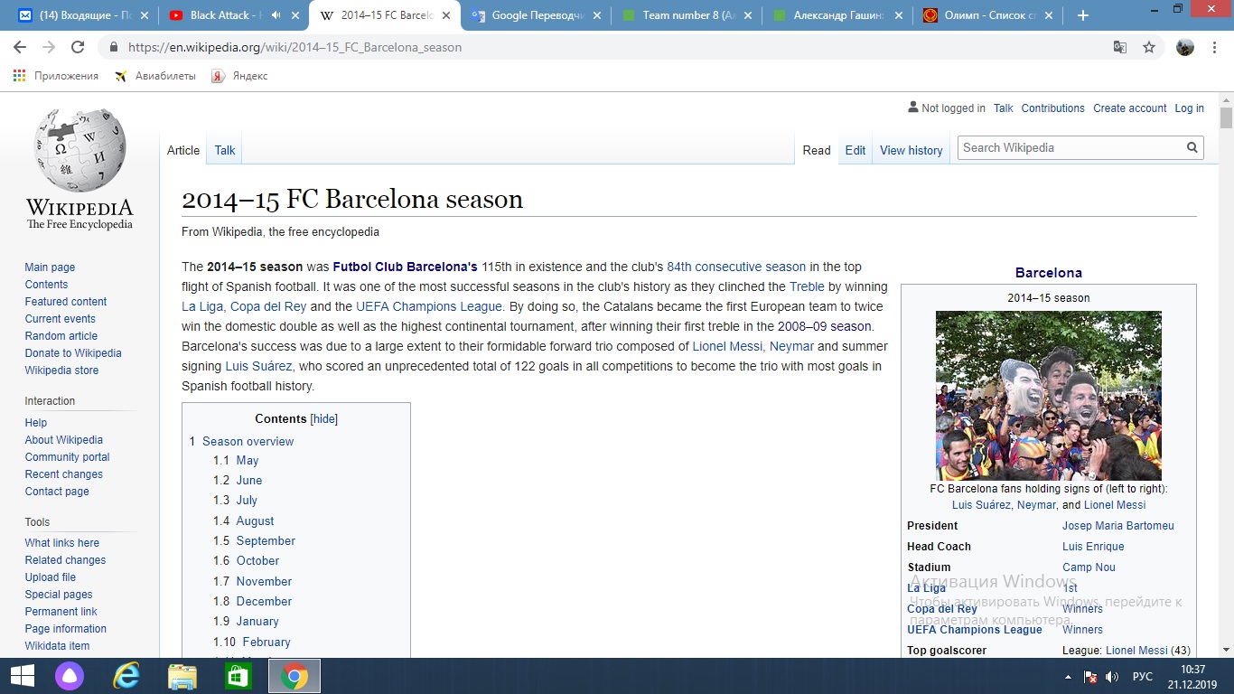1234x694 pixels.
Task: Click the РУС language indicator
Action: [1143, 677]
